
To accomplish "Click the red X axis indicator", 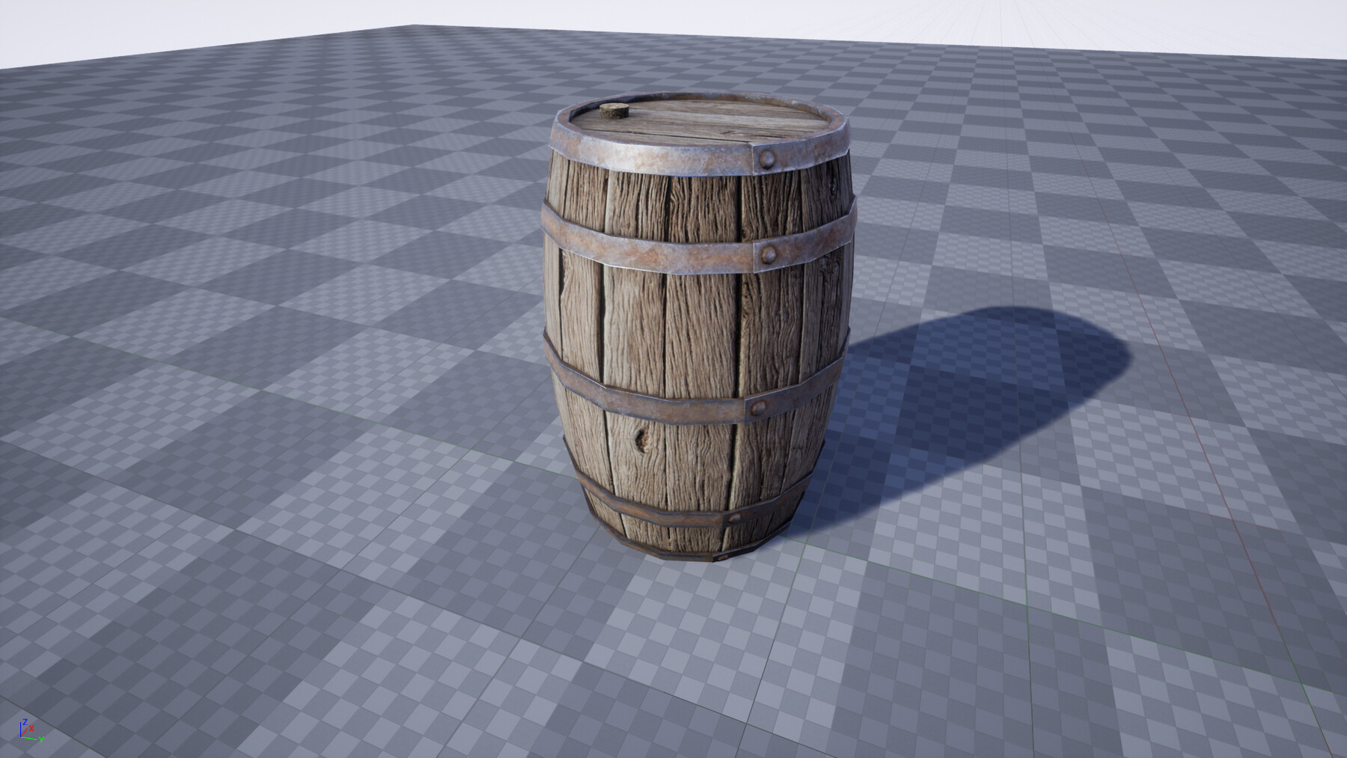I will 31,729.
